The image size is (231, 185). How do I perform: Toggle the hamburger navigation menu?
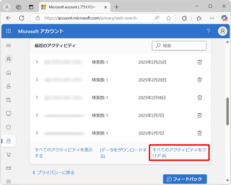[8, 45]
